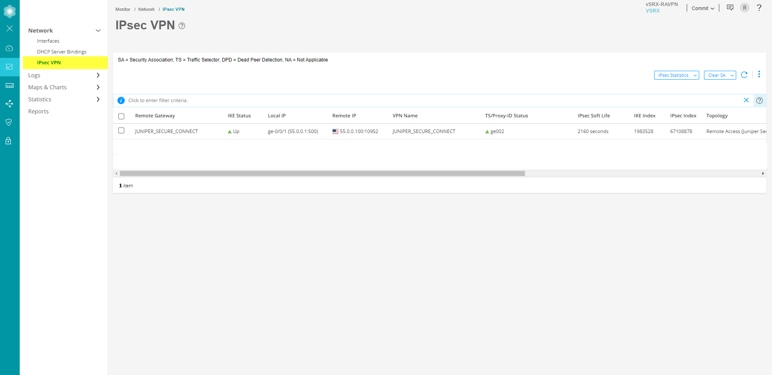Select DHCP Server Bindings menu item

pos(62,52)
